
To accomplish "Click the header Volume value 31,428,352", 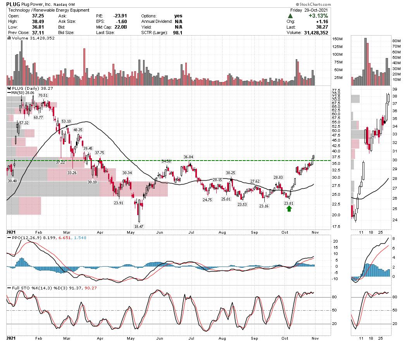I will coord(316,32).
